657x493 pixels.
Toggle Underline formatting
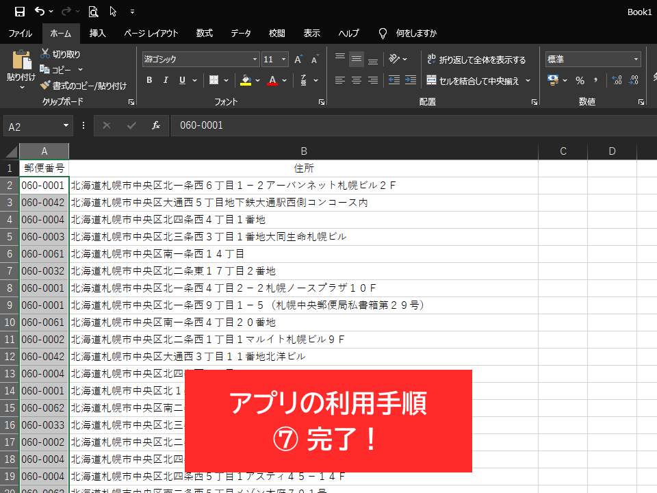(182, 80)
